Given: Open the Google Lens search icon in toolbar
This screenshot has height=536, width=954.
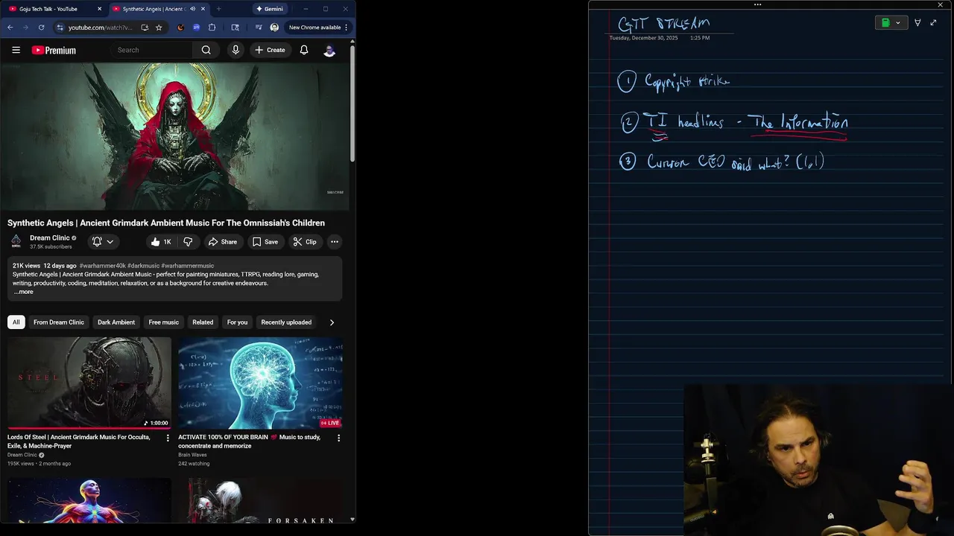Looking at the screenshot, I should click(x=236, y=28).
